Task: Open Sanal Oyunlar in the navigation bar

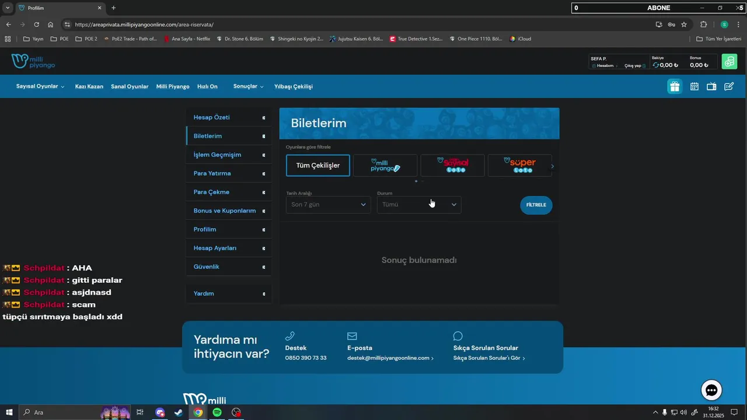Action: tap(130, 86)
